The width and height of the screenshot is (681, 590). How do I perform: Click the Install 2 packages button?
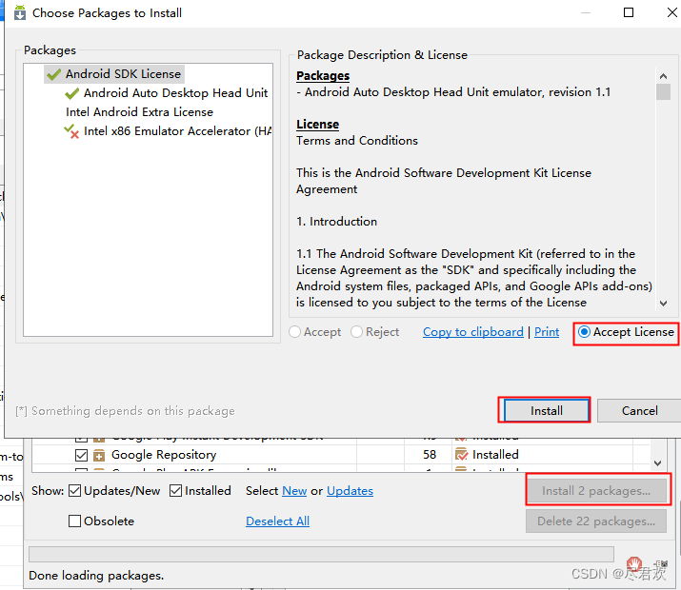(596, 491)
